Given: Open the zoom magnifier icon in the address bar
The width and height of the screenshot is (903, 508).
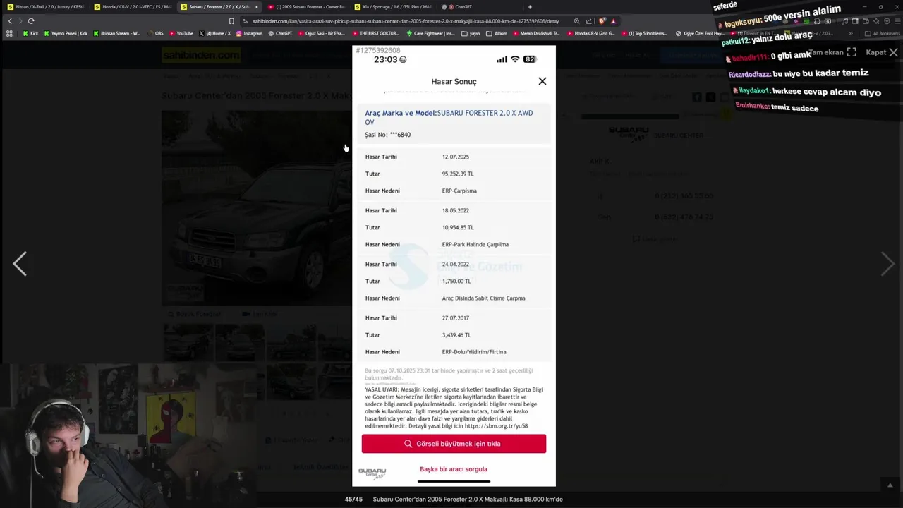Looking at the screenshot, I should point(577,21).
